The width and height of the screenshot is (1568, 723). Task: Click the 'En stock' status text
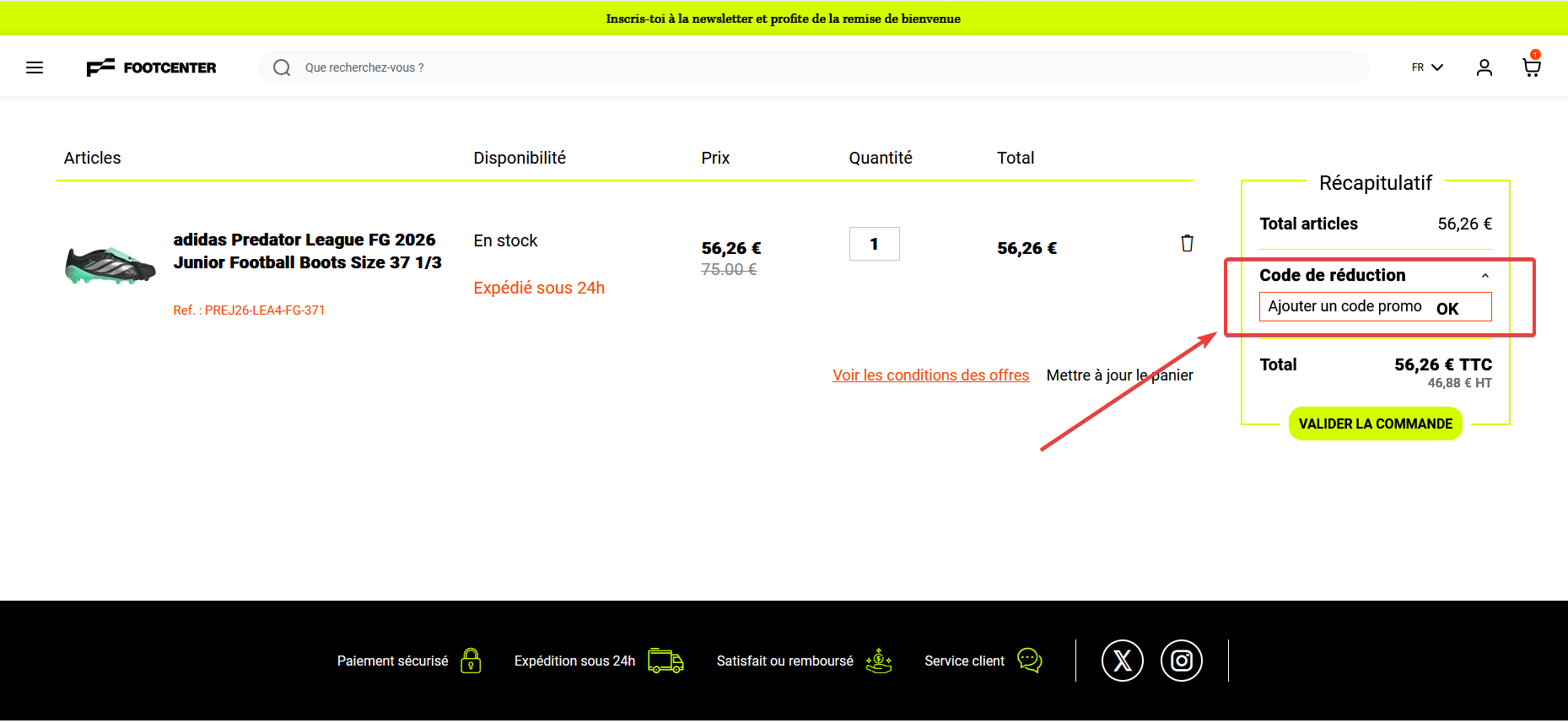tap(505, 240)
